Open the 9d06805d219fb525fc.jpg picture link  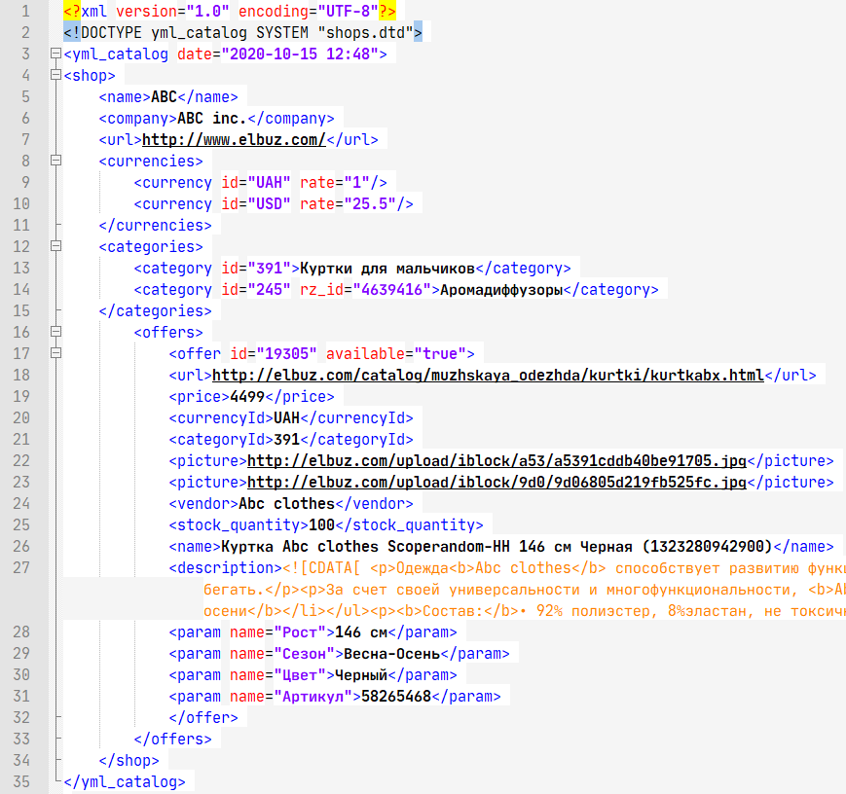pyautogui.click(x=497, y=483)
